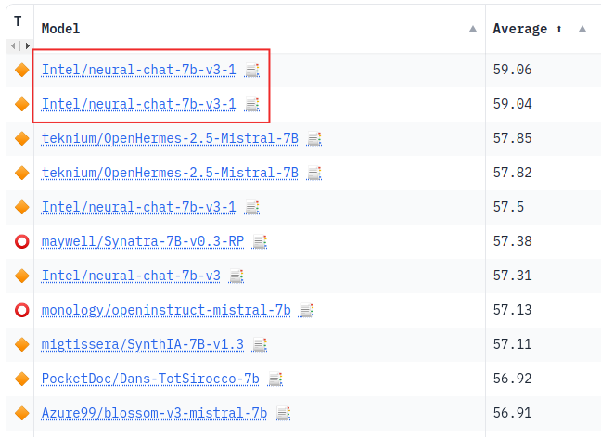The image size is (601, 437).
Task: Click orange diamond icon for Dans-TotSirocco-7b row
Action: [x=22, y=379]
